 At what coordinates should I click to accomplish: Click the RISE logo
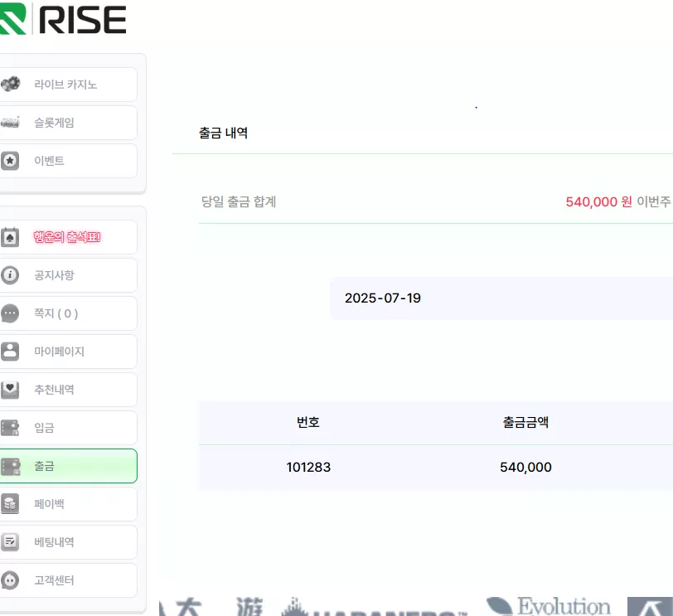pyautogui.click(x=63, y=19)
